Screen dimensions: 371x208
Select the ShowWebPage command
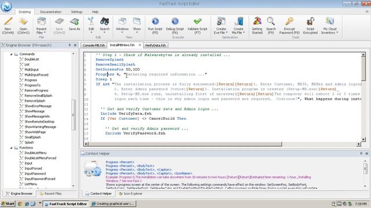tap(35, 132)
